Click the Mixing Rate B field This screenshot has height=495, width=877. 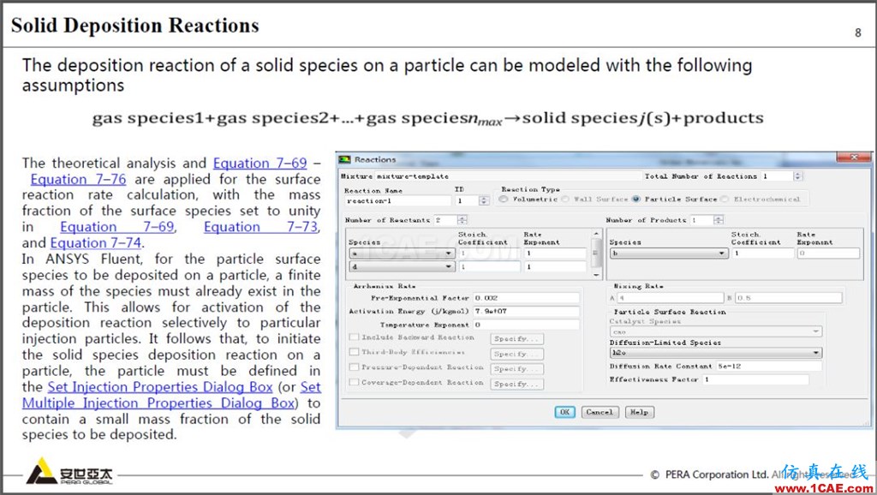point(789,298)
